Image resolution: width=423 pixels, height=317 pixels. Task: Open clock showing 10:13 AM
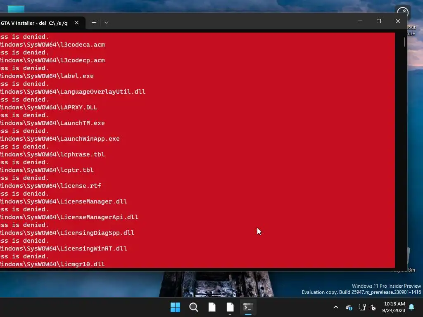394,307
